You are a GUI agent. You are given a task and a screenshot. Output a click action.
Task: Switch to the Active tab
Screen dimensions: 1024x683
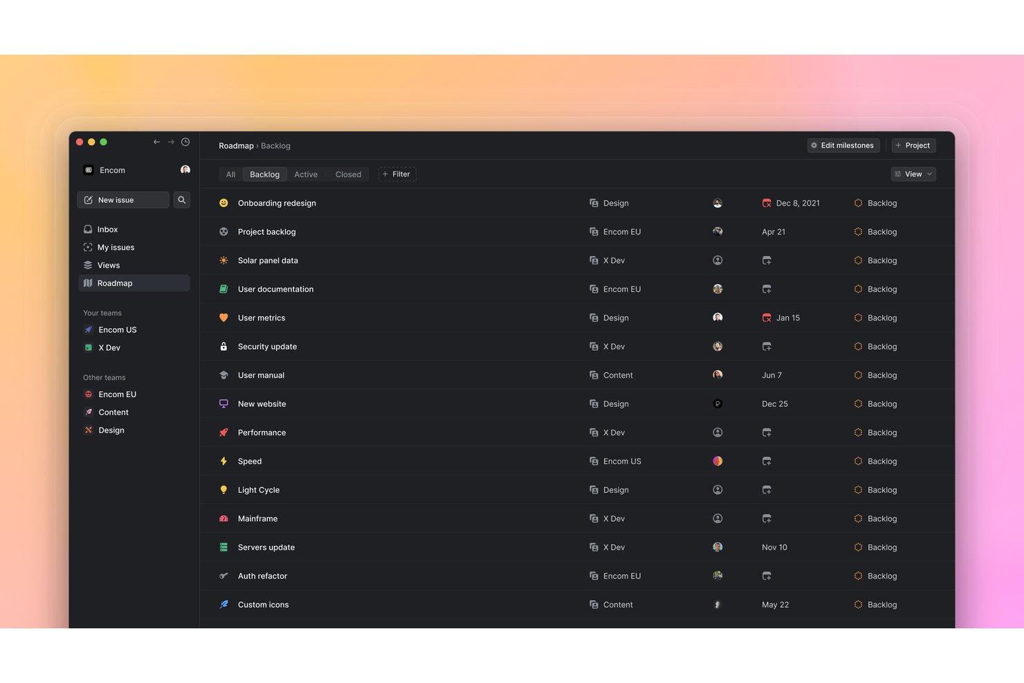click(x=306, y=174)
